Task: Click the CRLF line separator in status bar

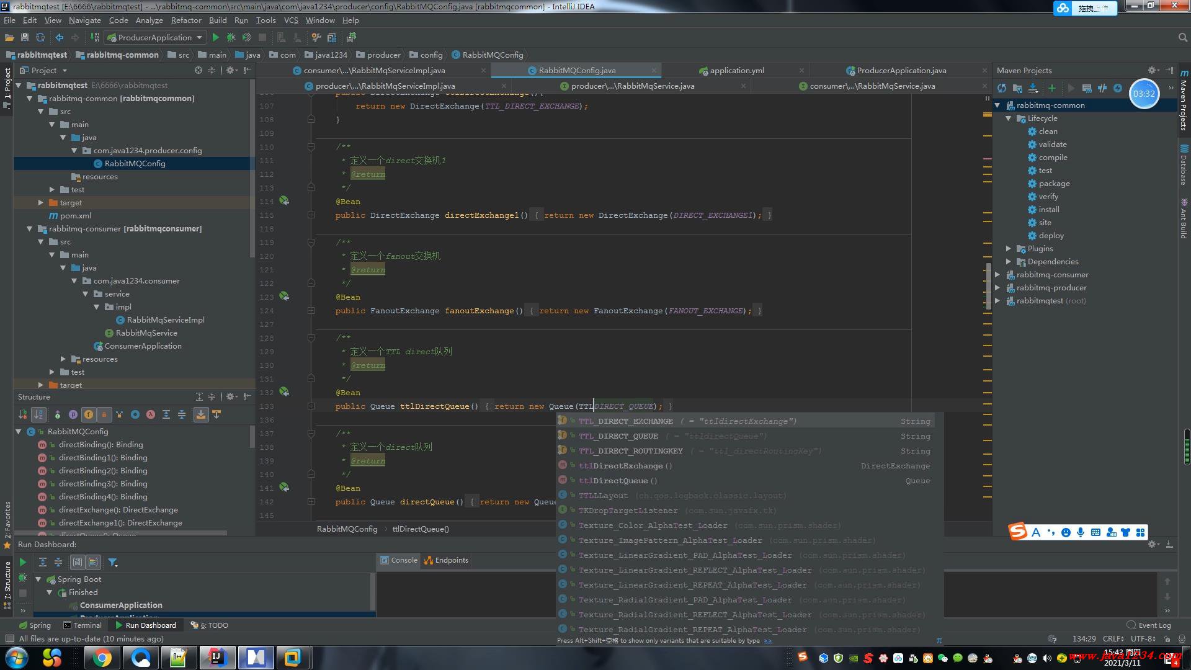Action: (x=1113, y=638)
